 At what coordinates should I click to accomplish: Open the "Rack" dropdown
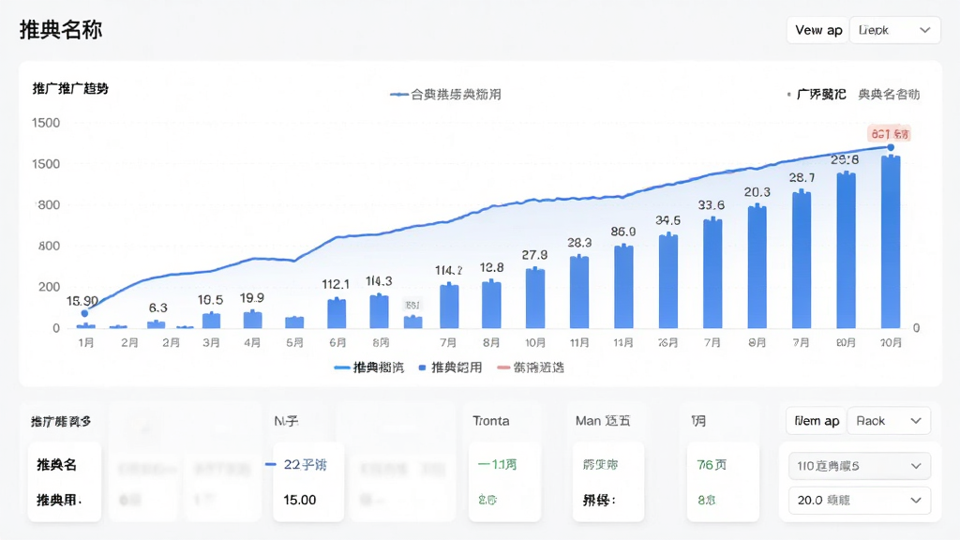pyautogui.click(x=889, y=421)
